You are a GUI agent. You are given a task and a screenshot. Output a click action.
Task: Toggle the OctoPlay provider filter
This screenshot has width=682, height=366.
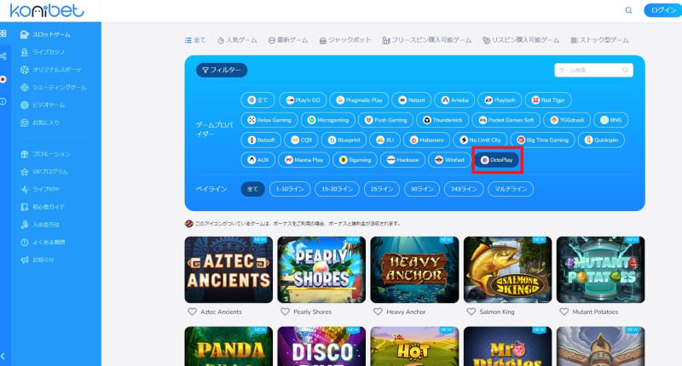tap(497, 160)
